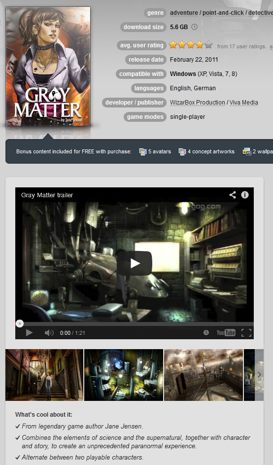Click the video progress bar scrubber
The image size is (273, 465).
(20, 323)
